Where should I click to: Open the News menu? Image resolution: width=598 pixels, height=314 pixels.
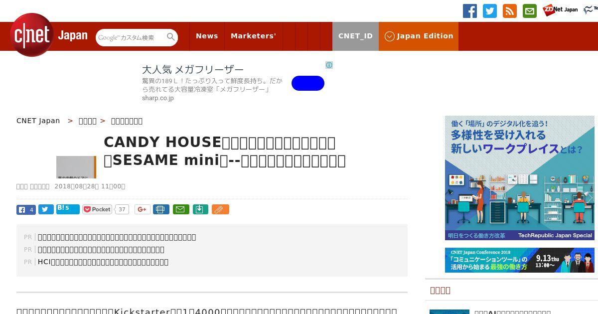coord(207,36)
